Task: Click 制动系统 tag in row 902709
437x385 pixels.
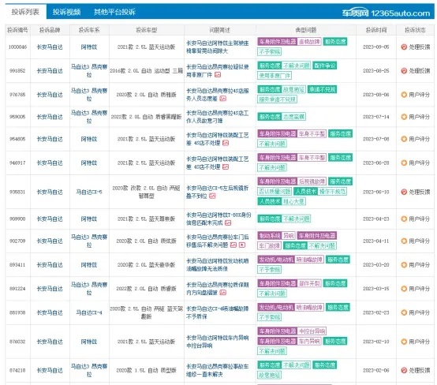Action: click(270, 236)
